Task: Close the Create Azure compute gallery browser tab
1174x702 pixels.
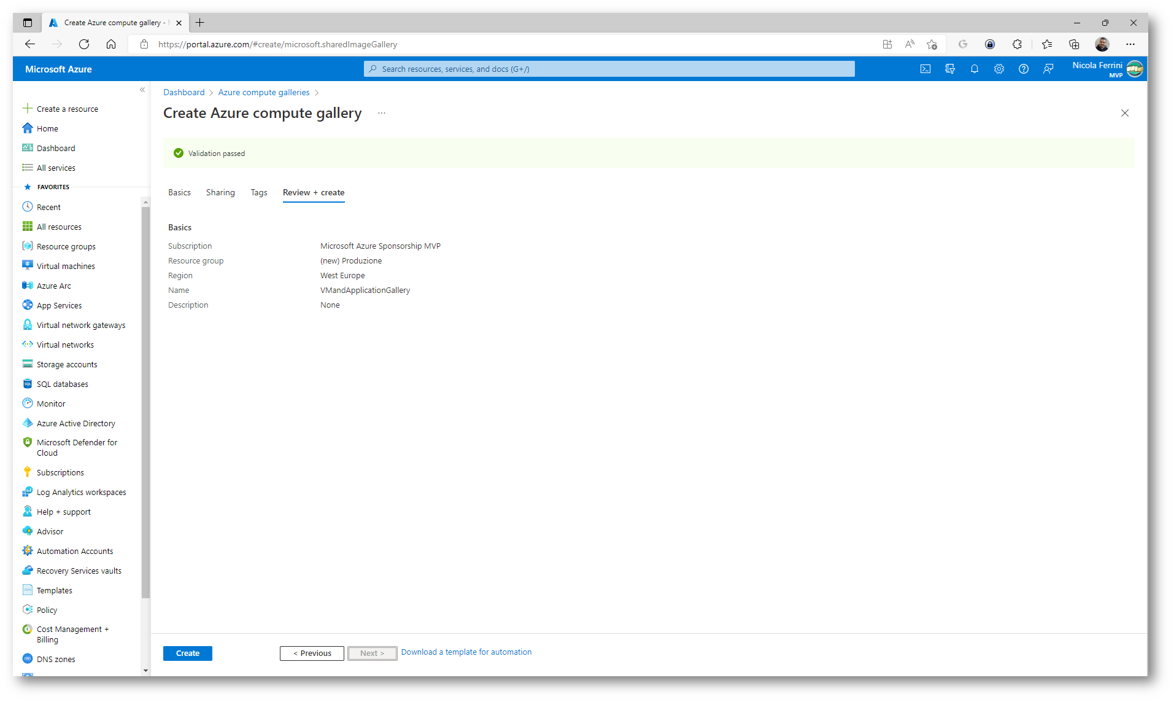Action: 179,23
